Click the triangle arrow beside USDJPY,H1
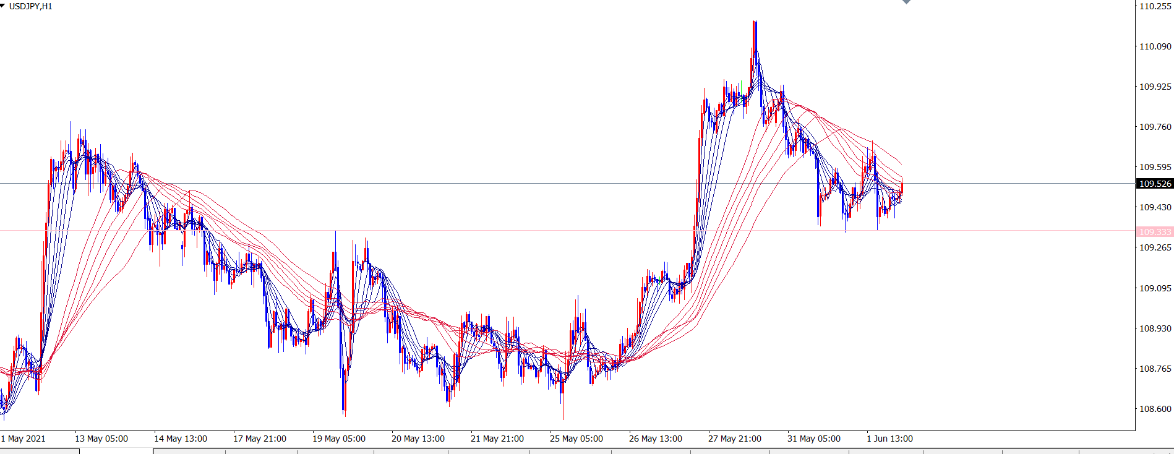This screenshot has height=454, width=1174. 3,6
